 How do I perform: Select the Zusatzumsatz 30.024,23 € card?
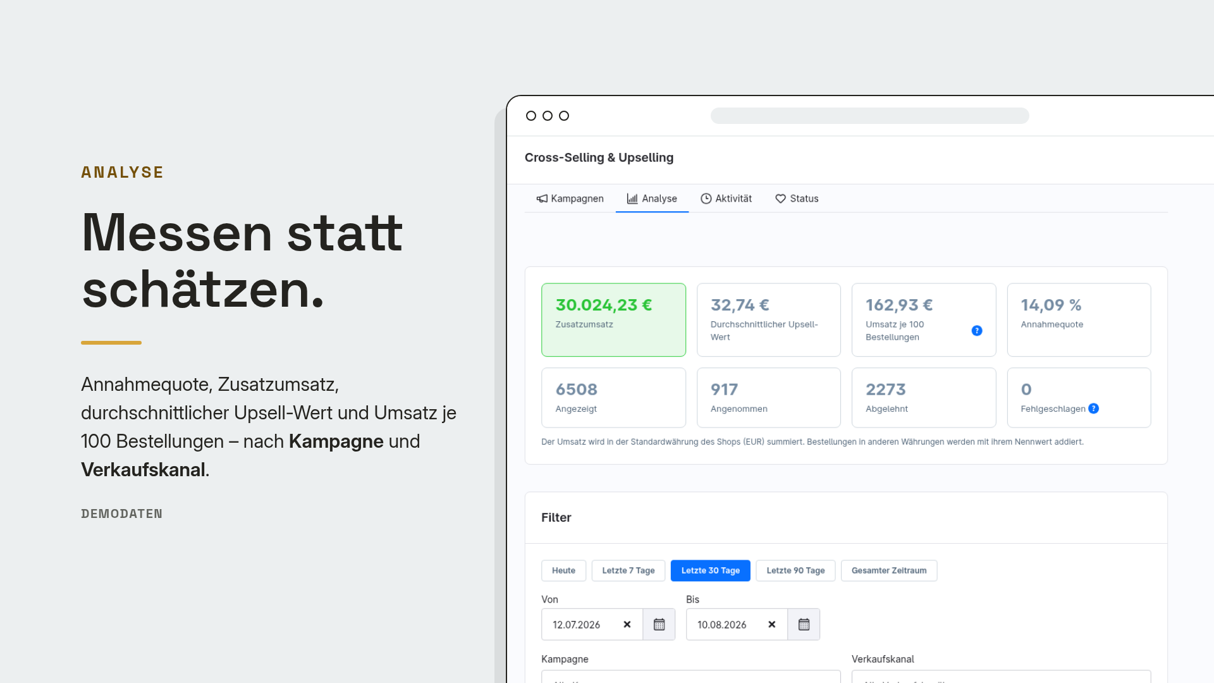[x=613, y=320]
